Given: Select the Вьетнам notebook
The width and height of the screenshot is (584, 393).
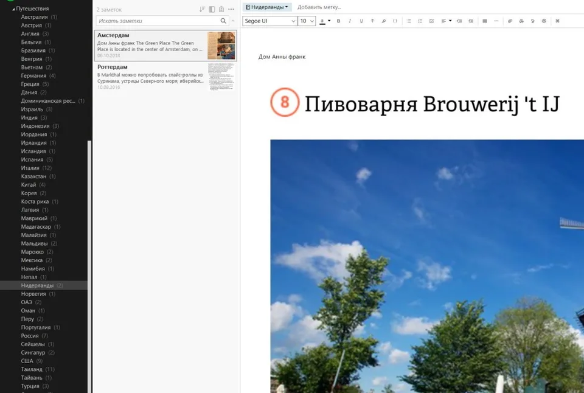Looking at the screenshot, I should pos(36,68).
